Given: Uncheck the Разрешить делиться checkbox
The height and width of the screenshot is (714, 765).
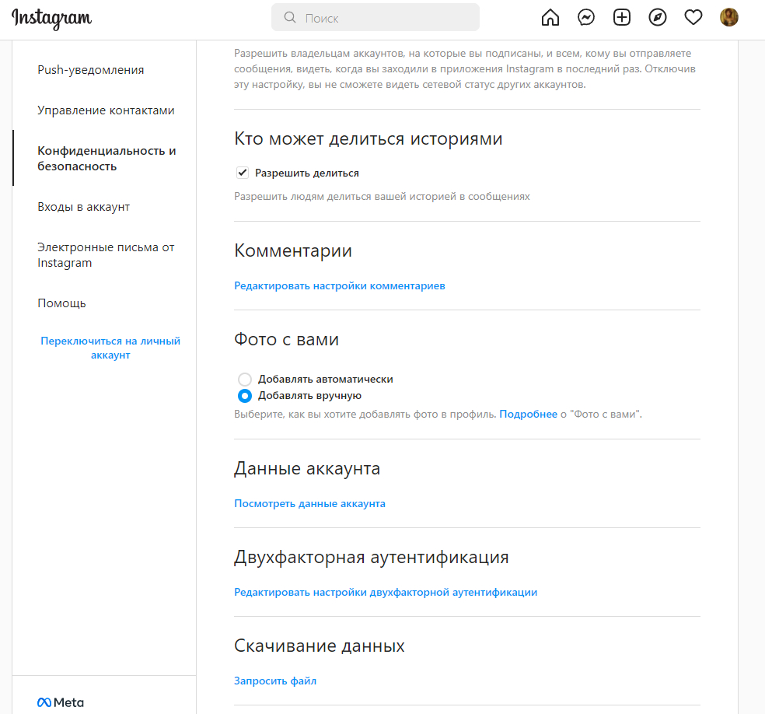Looking at the screenshot, I should (243, 172).
